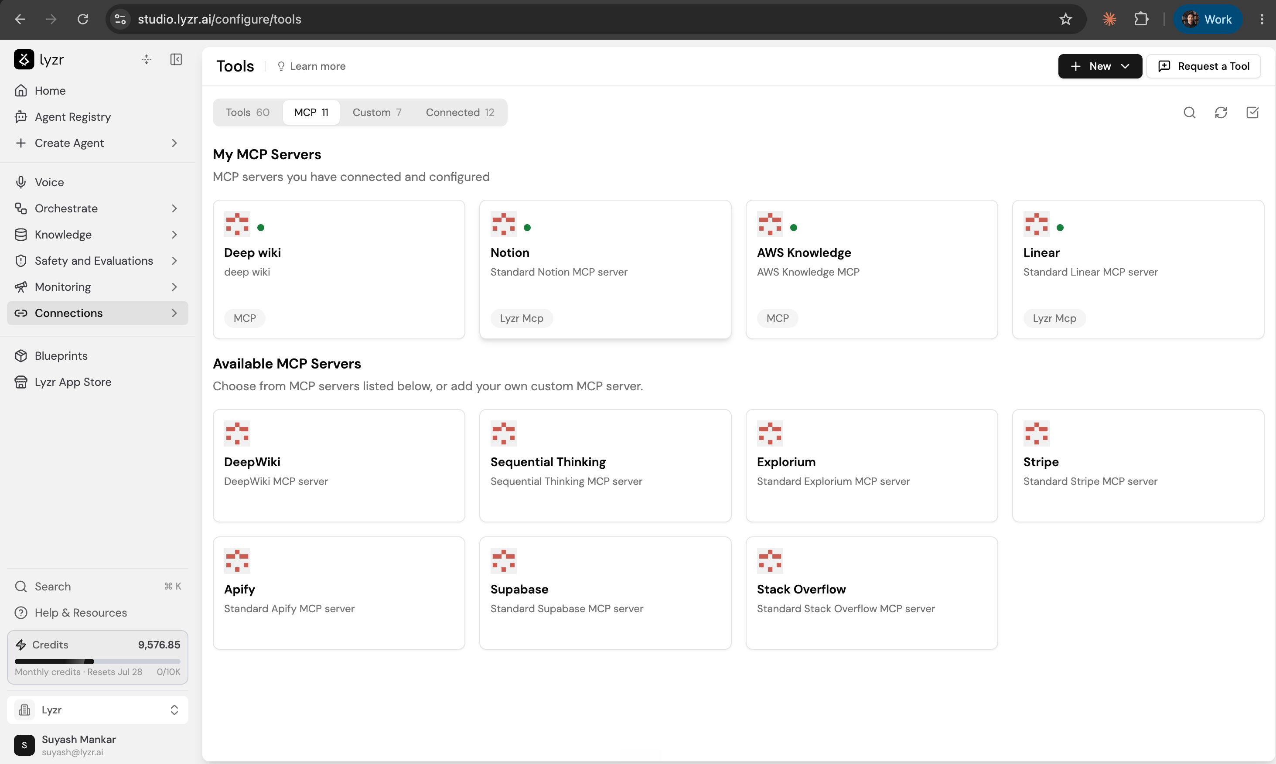Select the DeepWiki available server
Viewport: 1276px width, 764px height.
pos(339,465)
